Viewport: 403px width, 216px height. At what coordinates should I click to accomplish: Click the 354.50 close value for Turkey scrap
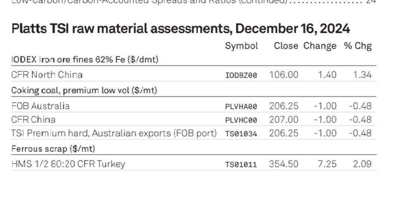(284, 164)
